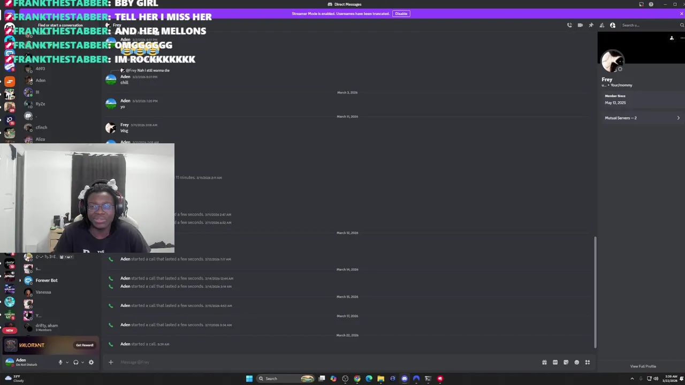This screenshot has height=385, width=685.
Task: Open the Discord inbox icon in title bar
Action: tap(641, 4)
